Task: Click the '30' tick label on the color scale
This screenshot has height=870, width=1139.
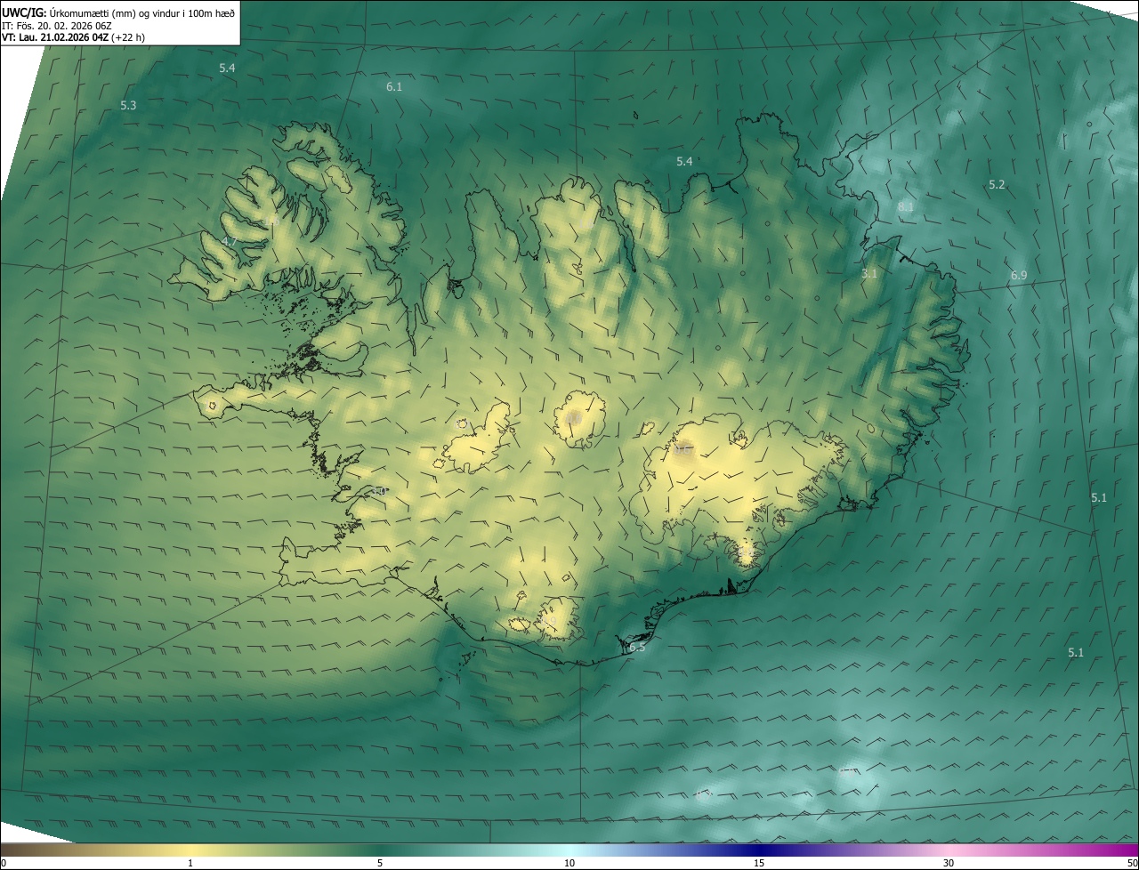Action: tap(949, 863)
